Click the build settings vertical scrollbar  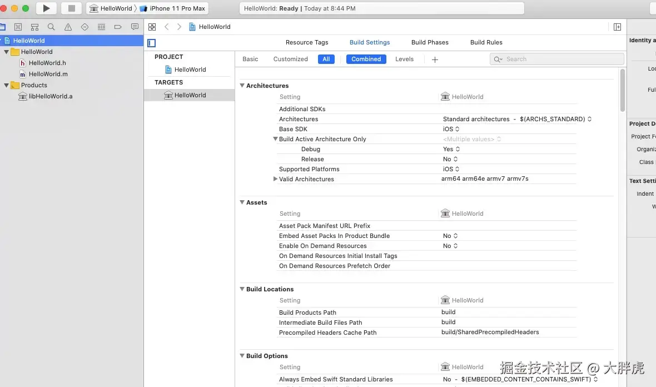pyautogui.click(x=623, y=91)
